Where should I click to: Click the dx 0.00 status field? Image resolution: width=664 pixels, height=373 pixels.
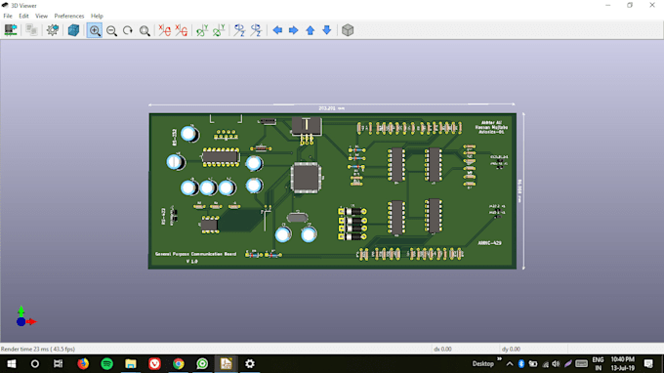[442, 349]
